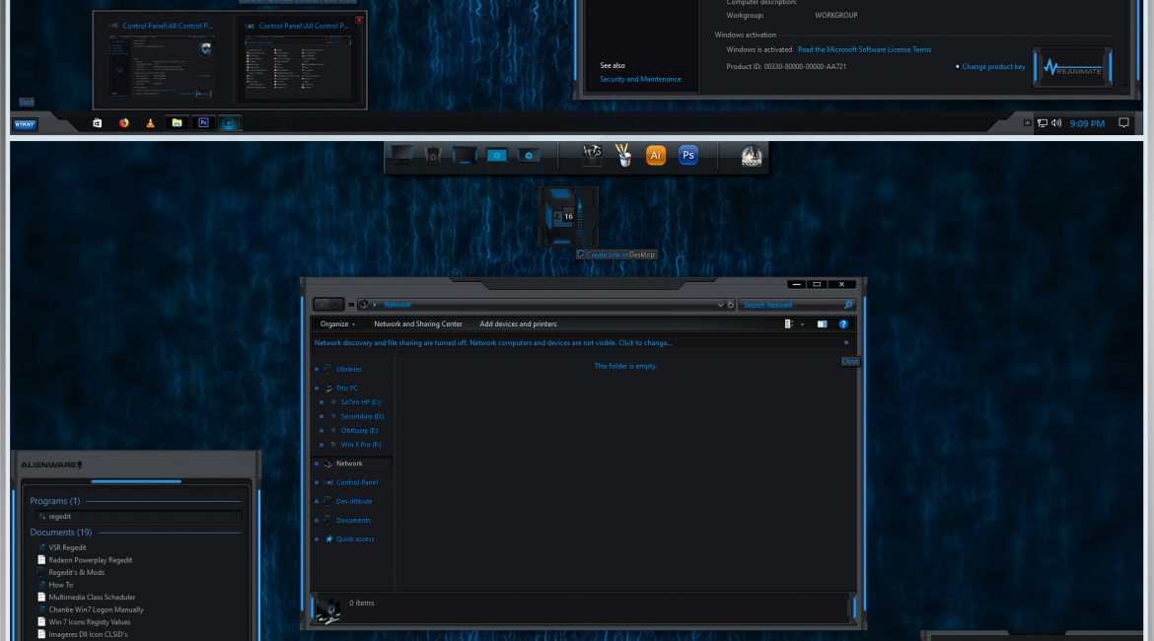1154x641 pixels.
Task: Click Add devices and printers
Action: pyautogui.click(x=518, y=323)
